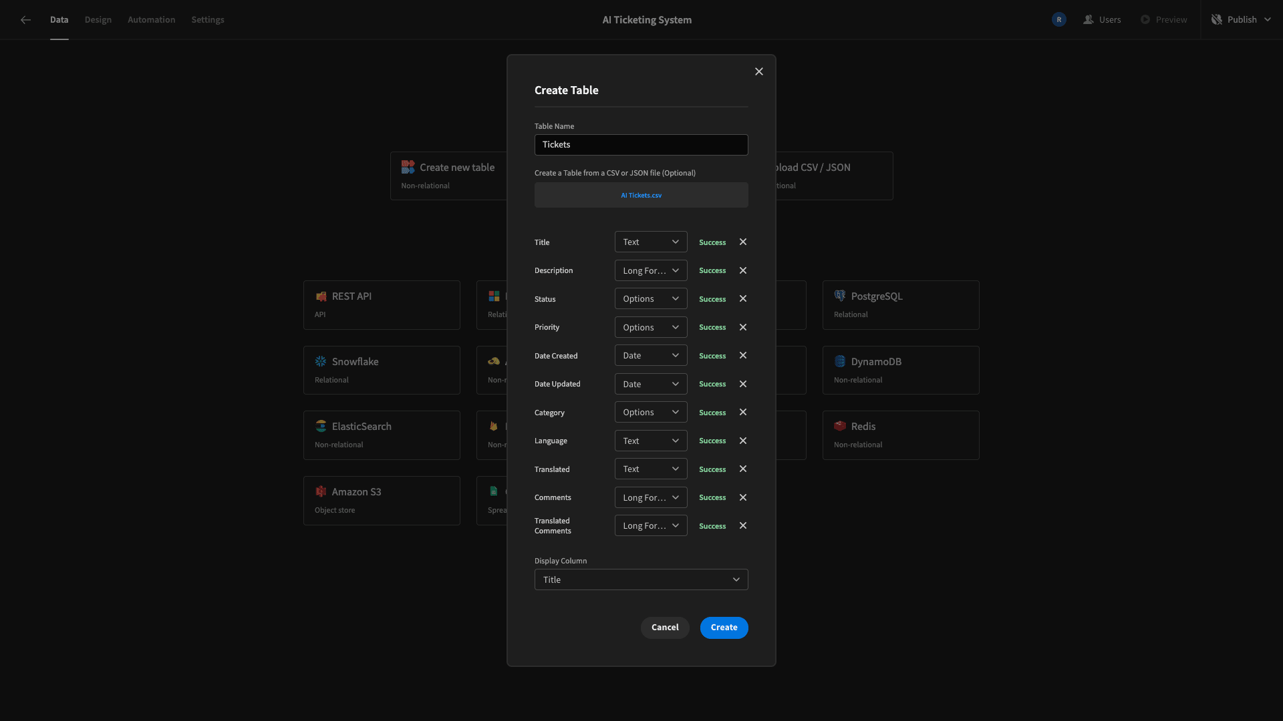Choose the PostgreSQL data source icon
The width and height of the screenshot is (1283, 721).
coord(840,296)
